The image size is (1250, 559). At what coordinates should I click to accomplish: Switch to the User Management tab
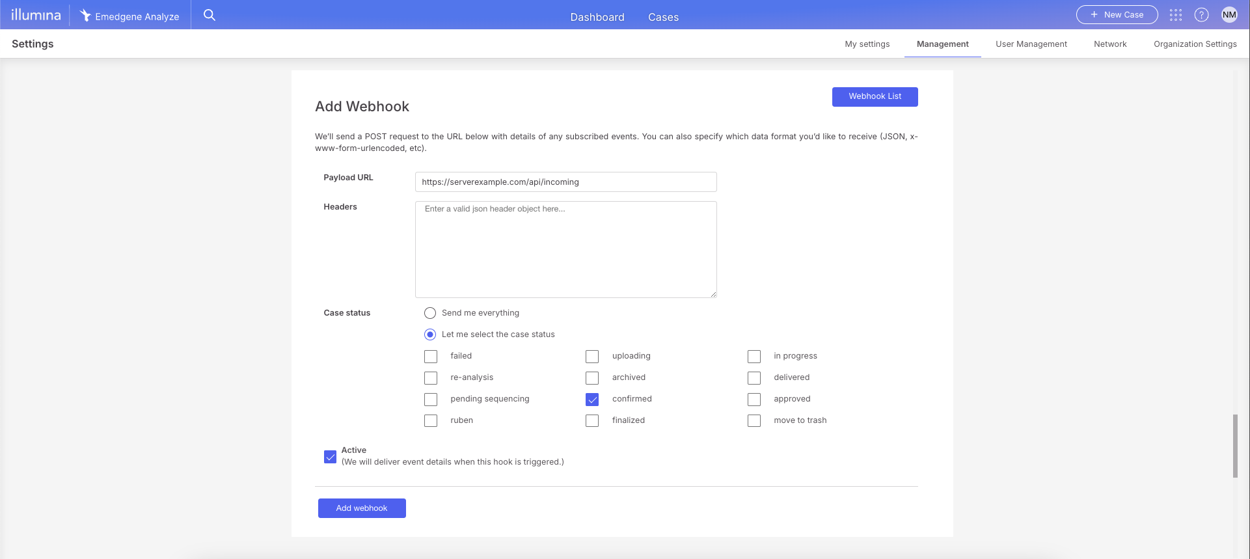(x=1031, y=44)
